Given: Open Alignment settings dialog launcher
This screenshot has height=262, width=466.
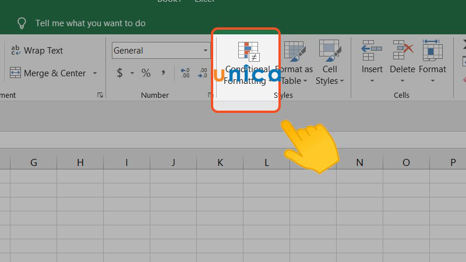Looking at the screenshot, I should pyautogui.click(x=100, y=95).
